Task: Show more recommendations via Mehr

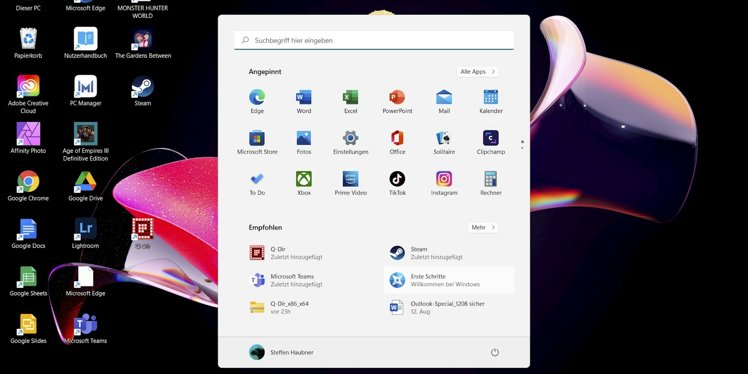Action: click(483, 227)
